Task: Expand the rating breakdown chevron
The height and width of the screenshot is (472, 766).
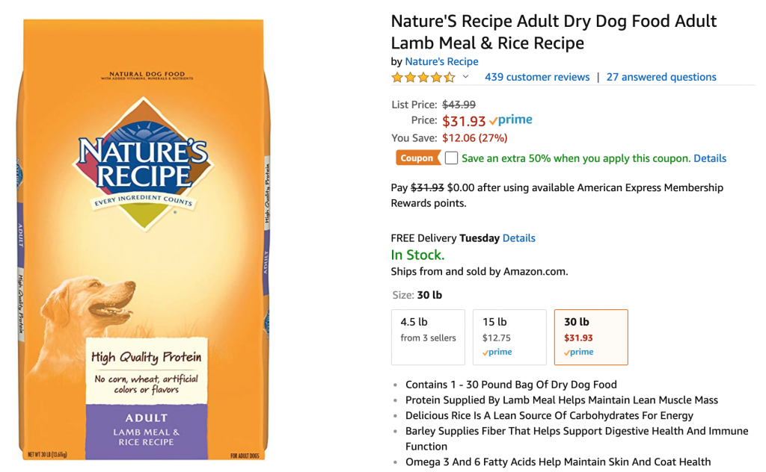Action: 466,77
